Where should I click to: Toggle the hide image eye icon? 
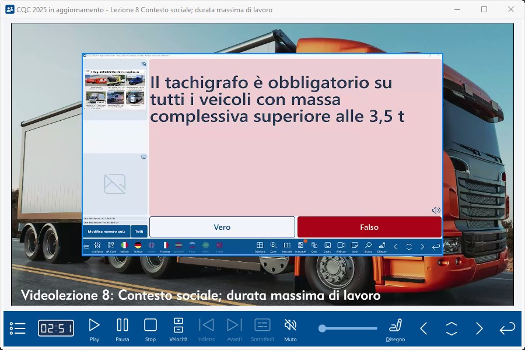(x=143, y=64)
